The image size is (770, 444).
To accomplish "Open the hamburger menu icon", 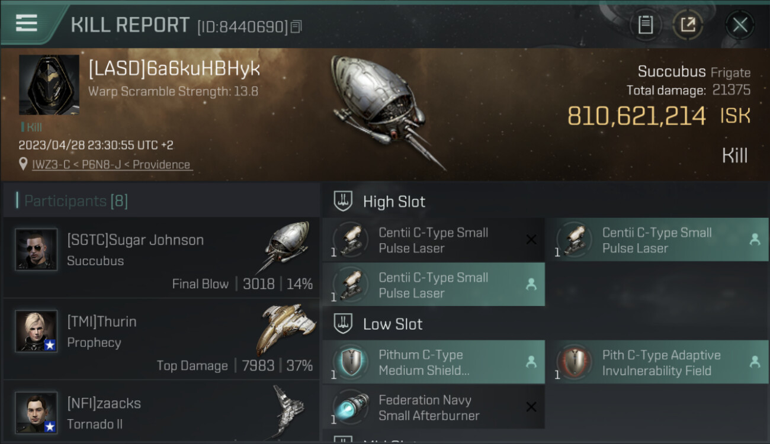I will pos(27,23).
